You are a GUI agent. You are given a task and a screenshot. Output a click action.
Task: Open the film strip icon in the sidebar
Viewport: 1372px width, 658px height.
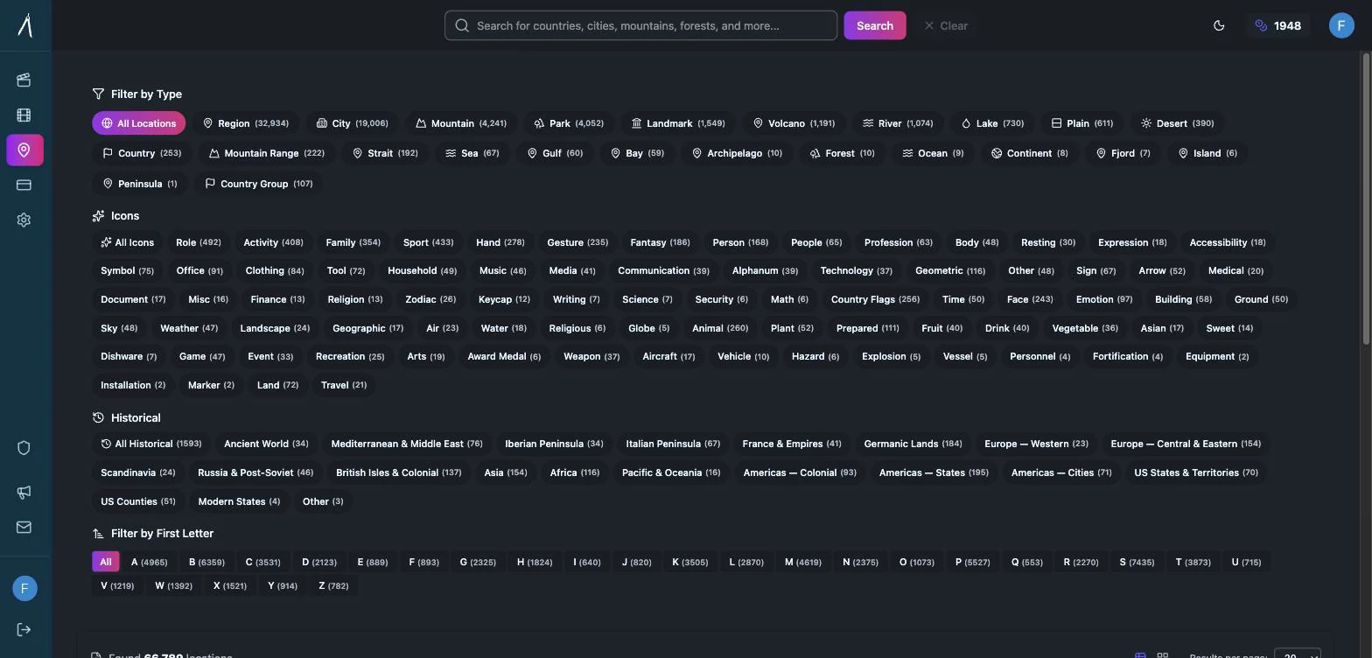[x=24, y=115]
